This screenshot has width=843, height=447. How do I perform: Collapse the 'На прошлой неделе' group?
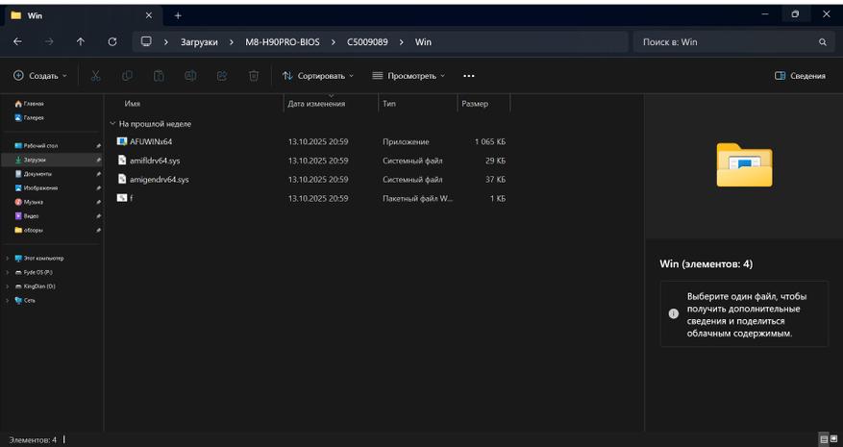[x=112, y=124]
